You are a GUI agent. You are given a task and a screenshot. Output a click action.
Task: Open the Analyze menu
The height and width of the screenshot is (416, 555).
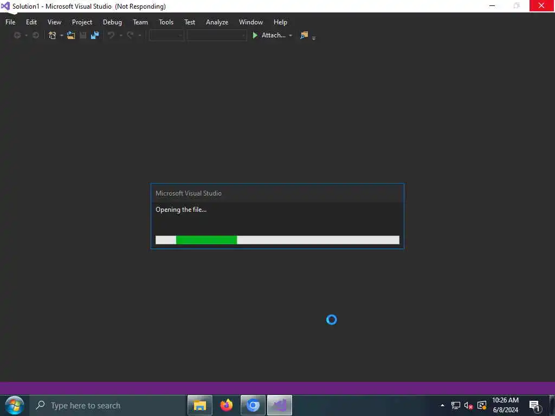217,22
